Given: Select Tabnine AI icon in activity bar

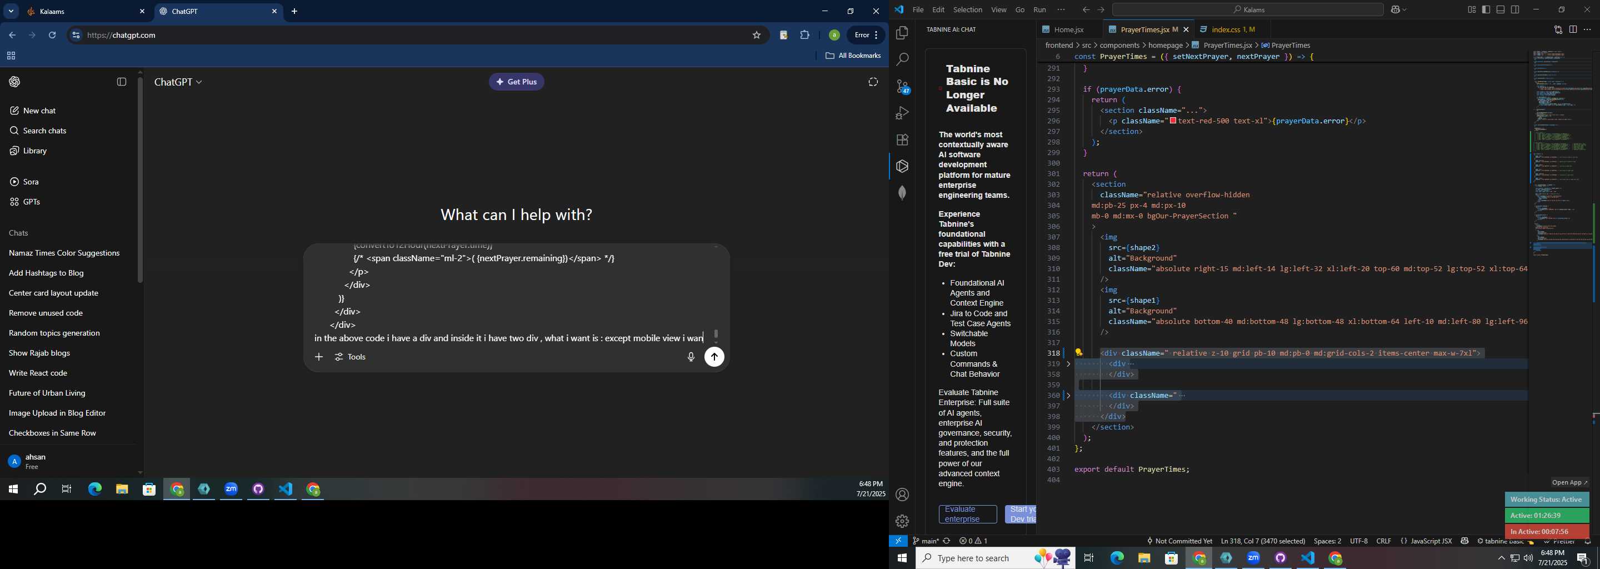Looking at the screenshot, I should click(x=902, y=166).
